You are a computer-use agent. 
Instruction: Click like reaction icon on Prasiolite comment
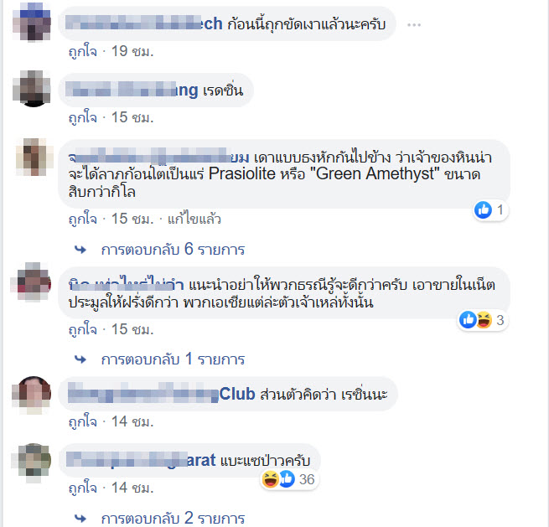coord(483,210)
